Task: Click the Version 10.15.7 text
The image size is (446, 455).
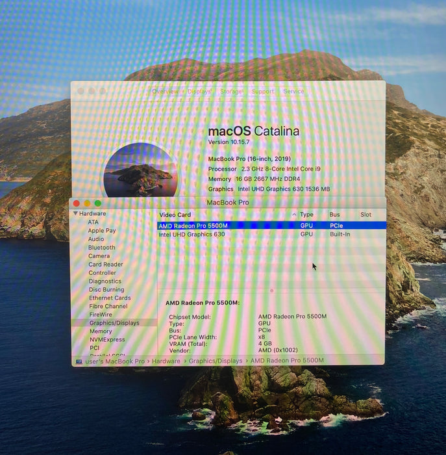Action: click(x=229, y=142)
